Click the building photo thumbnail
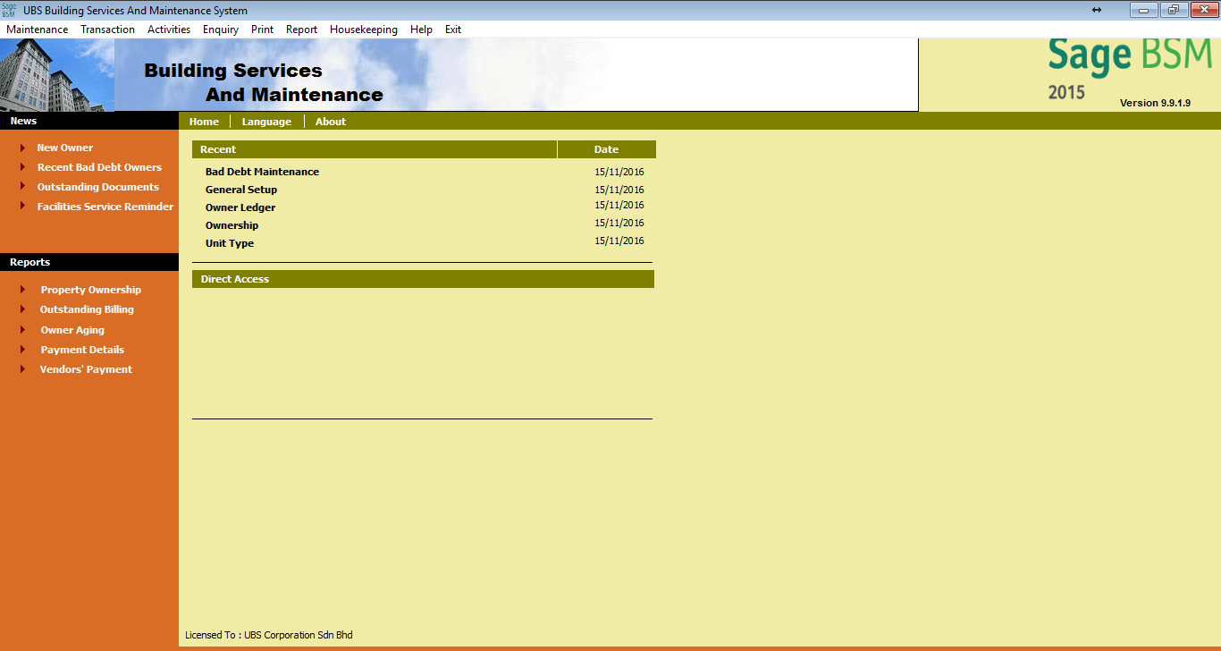The height and width of the screenshot is (651, 1221). point(57,75)
